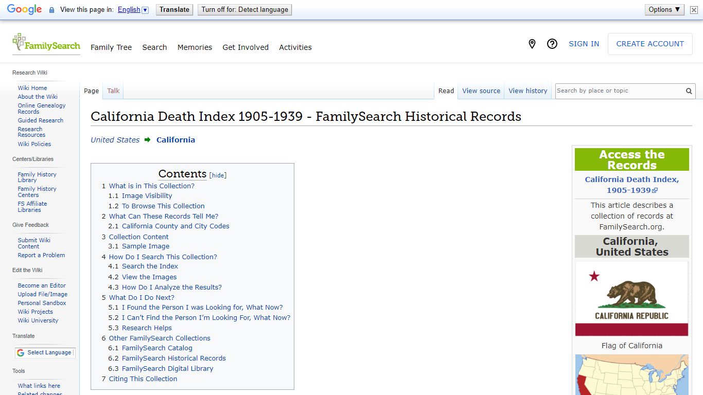Open the View source tab
This screenshot has height=395, width=703.
[x=481, y=91]
